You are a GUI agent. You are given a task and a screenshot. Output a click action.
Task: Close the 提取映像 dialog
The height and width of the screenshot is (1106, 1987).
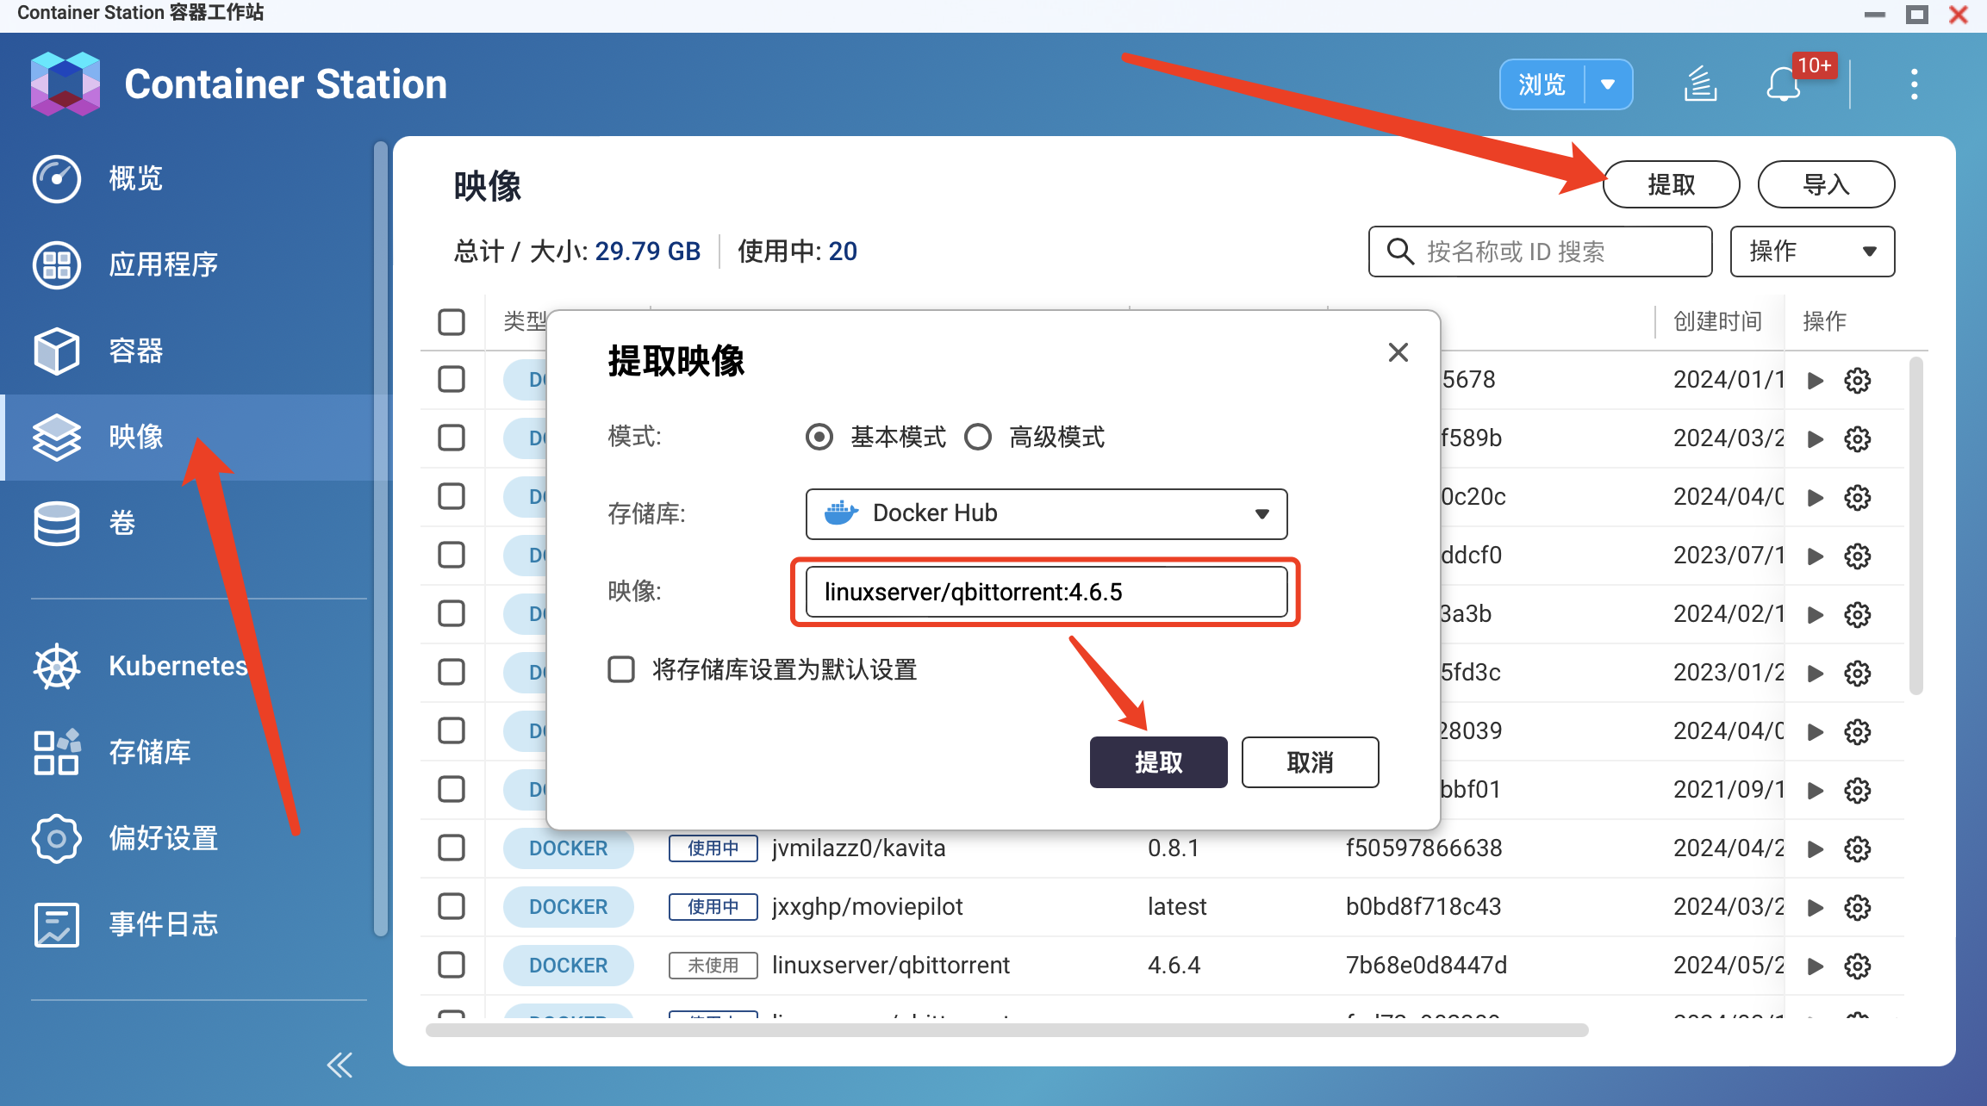tap(1398, 352)
